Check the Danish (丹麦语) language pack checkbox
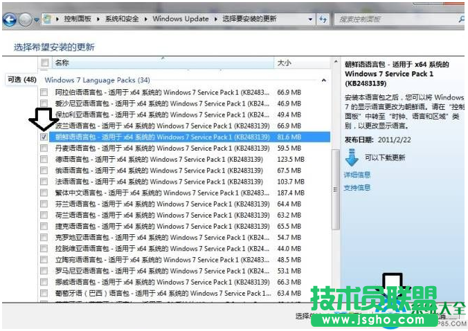This screenshot has height=331, width=468. point(44,148)
